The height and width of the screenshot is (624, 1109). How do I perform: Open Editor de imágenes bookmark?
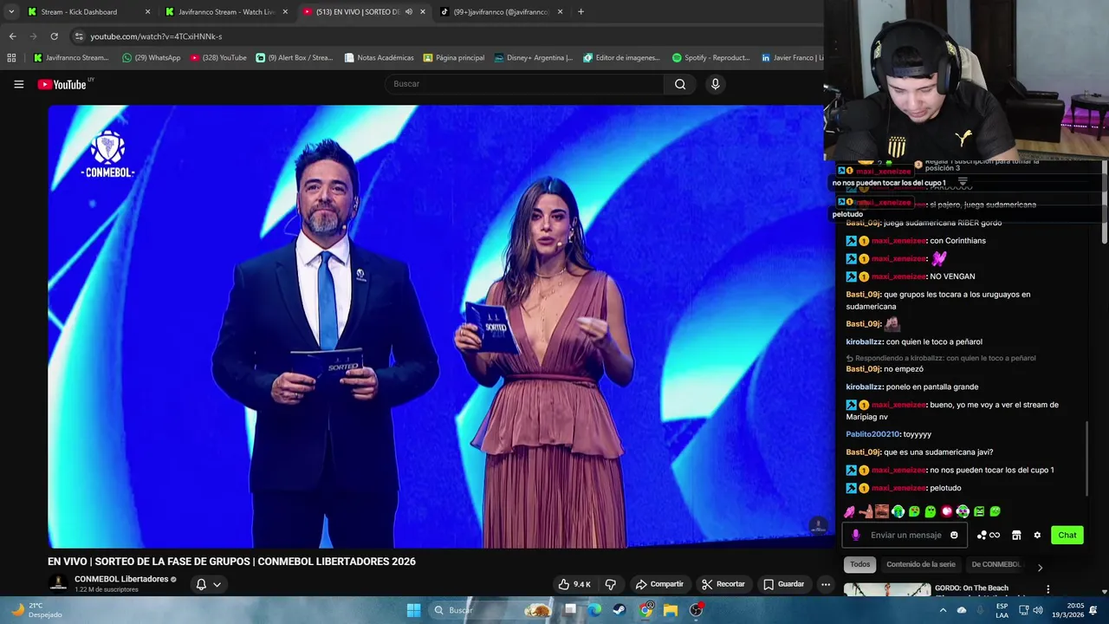621,58
